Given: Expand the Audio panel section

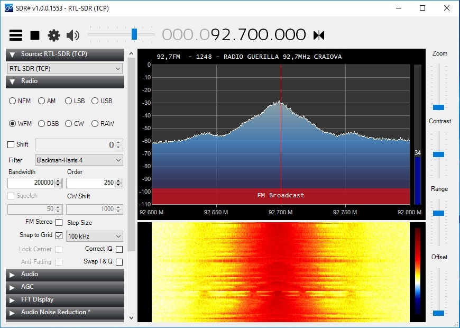Looking at the screenshot, I should [x=65, y=274].
